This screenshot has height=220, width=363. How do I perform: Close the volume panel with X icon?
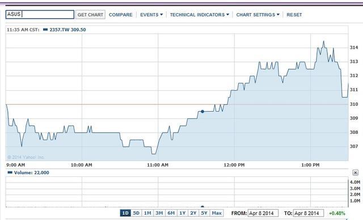coord(356,172)
